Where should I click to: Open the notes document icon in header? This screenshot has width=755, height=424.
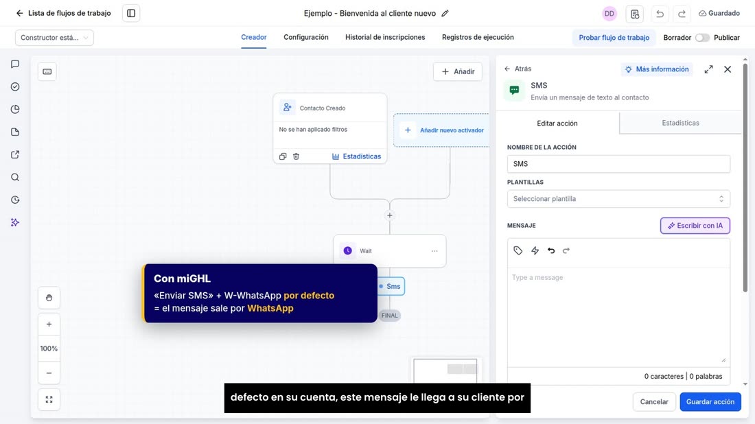635,14
